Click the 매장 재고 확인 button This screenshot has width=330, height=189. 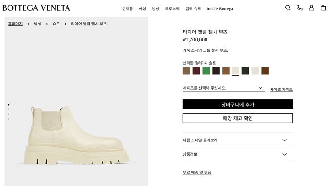238,118
